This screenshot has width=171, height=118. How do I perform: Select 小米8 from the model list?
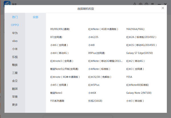[91, 45]
